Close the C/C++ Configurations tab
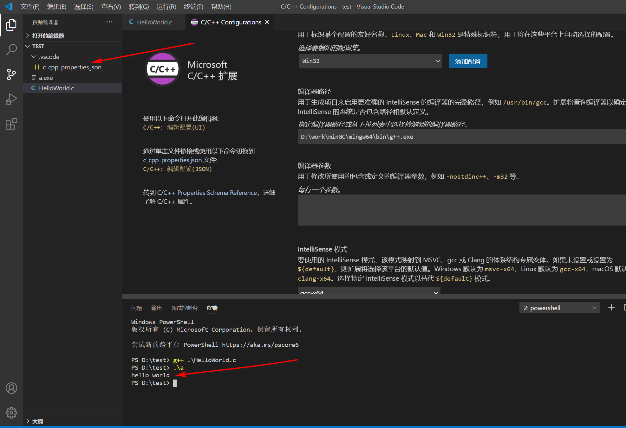The height and width of the screenshot is (428, 626). pyautogui.click(x=267, y=22)
